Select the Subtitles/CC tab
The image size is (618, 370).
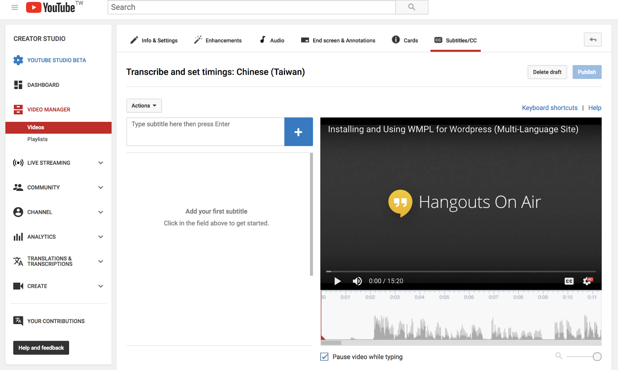[x=455, y=40]
